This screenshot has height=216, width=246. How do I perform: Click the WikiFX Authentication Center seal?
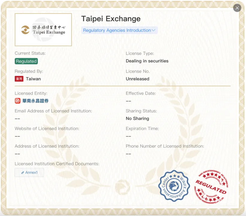[x=174, y=186]
